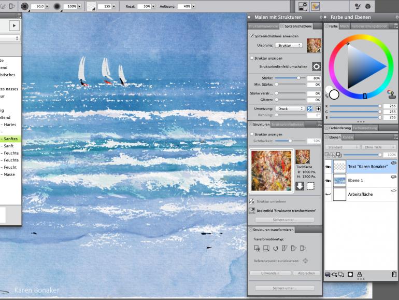Switch to the Strukturbibliotheken tab
Viewport: 399px width, 300px height.
[287, 125]
